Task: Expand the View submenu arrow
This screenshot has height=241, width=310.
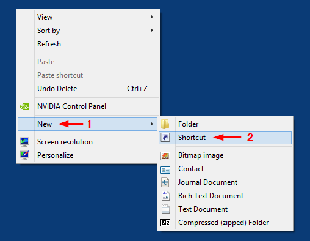Action: [x=152, y=17]
